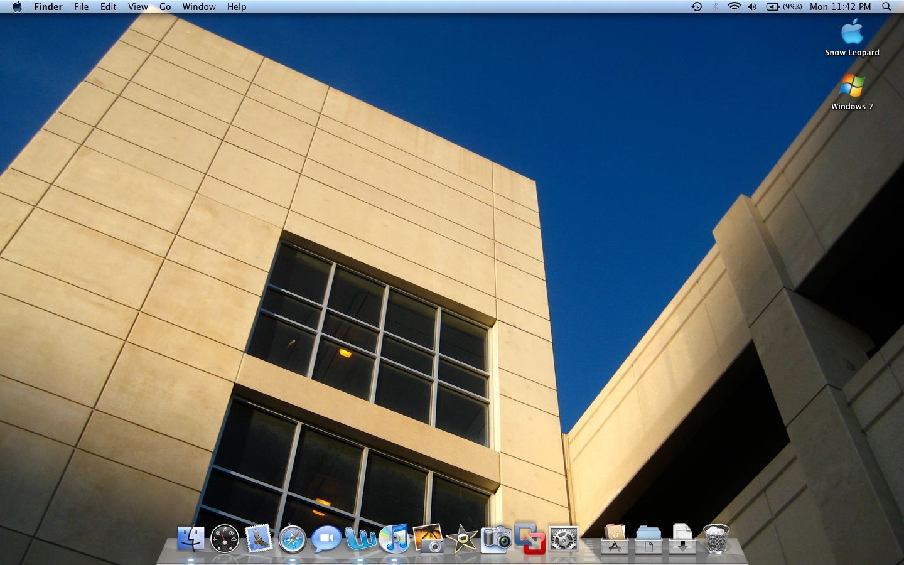Open the Go menu

[x=165, y=6]
